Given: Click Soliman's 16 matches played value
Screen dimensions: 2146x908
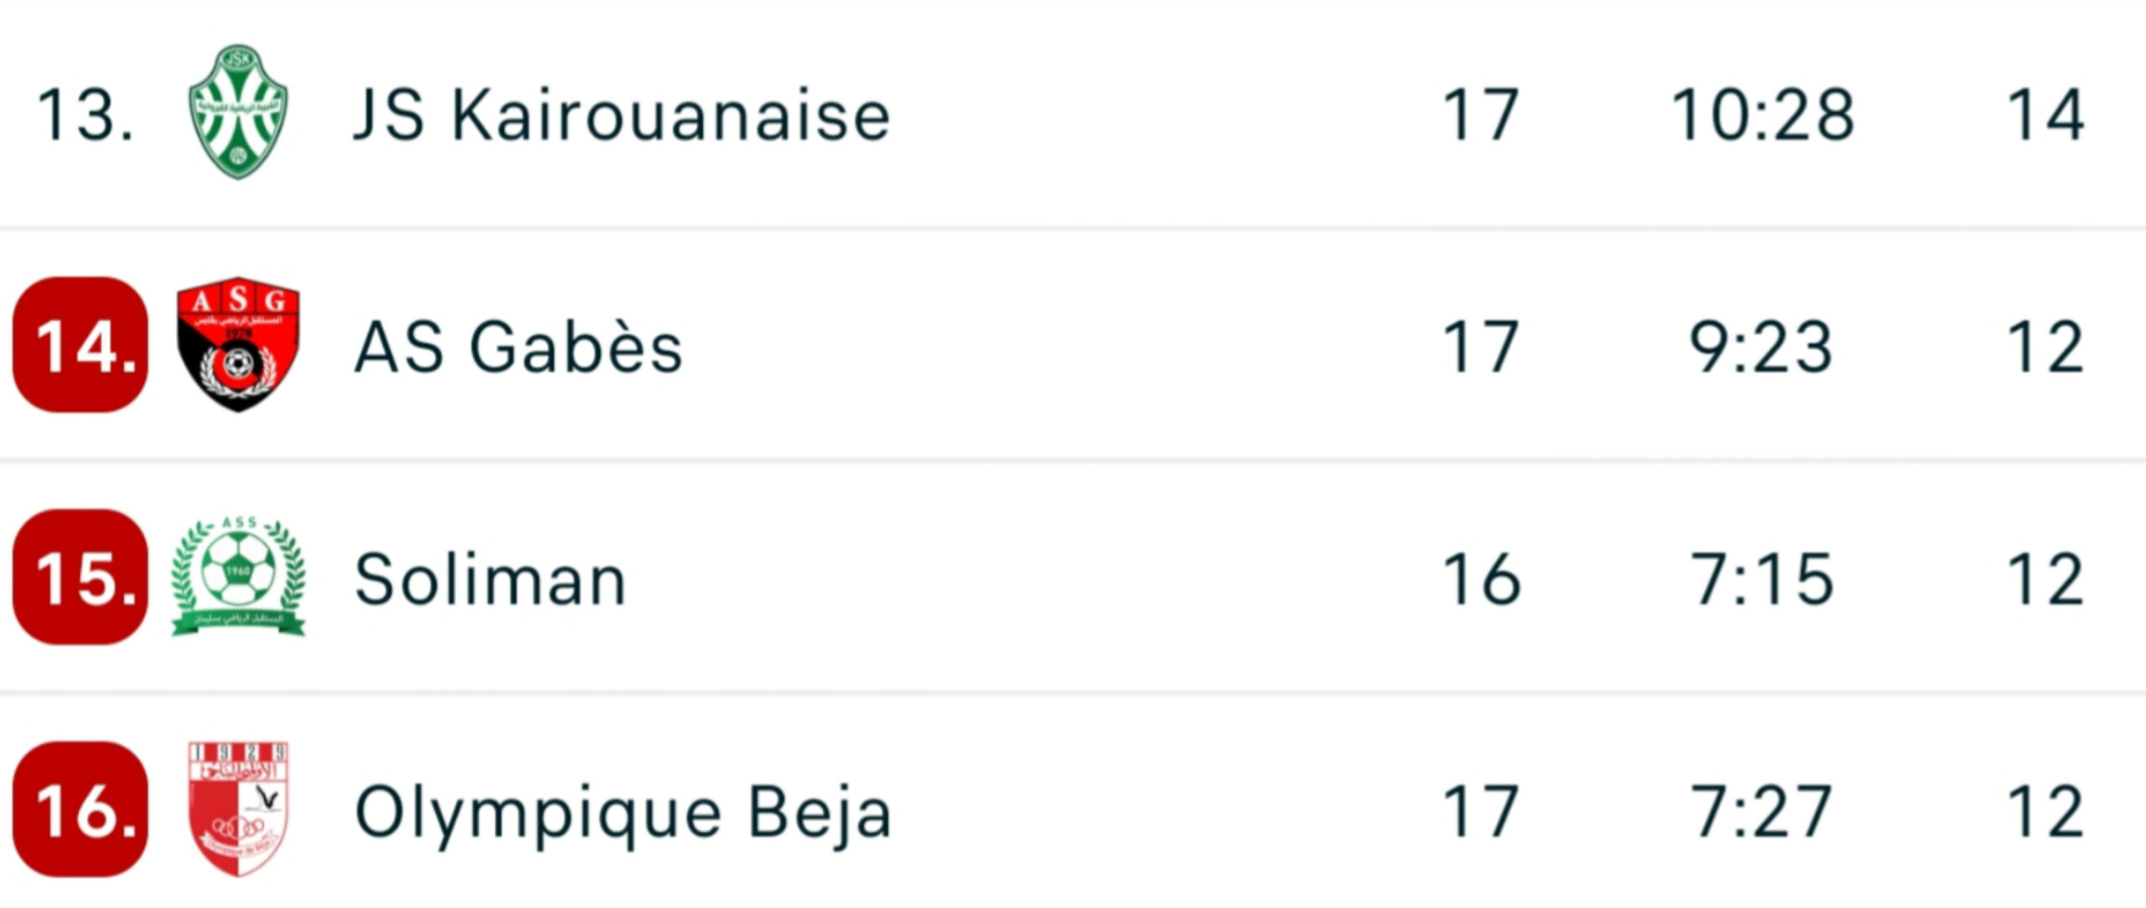Looking at the screenshot, I should coord(1481,579).
